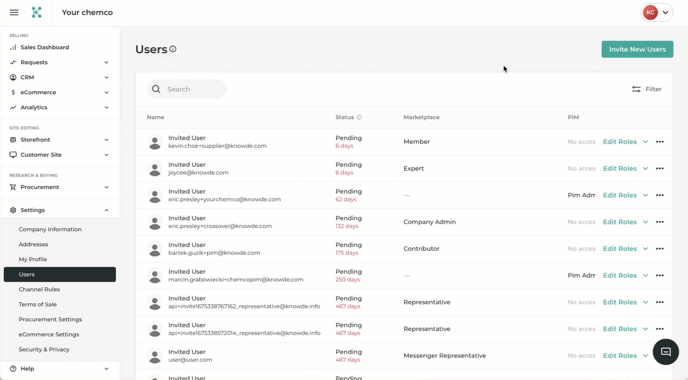Click the KC user avatar
Viewport: 688px width, 380px height.
tap(650, 13)
